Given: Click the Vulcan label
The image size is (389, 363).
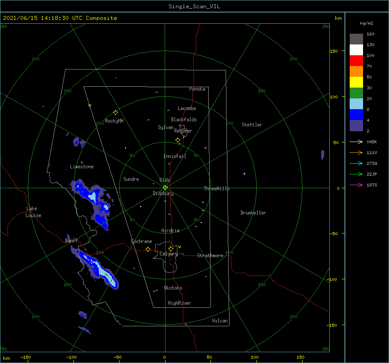Looking at the screenshot, I should 220,321.
